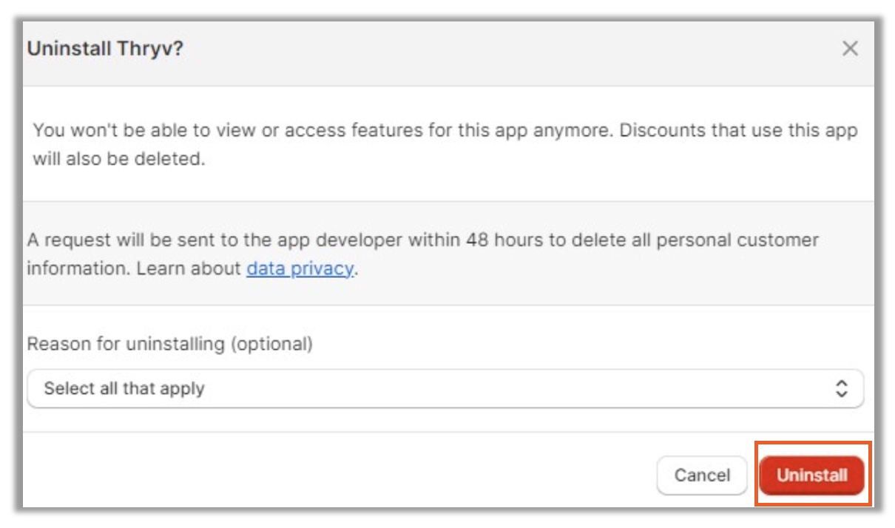
Task: Close the Uninstall Thryv dialog
Action: [x=850, y=49]
